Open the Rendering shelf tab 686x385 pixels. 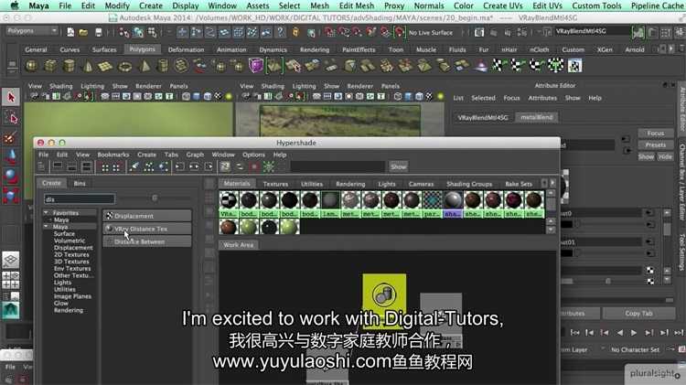point(315,49)
